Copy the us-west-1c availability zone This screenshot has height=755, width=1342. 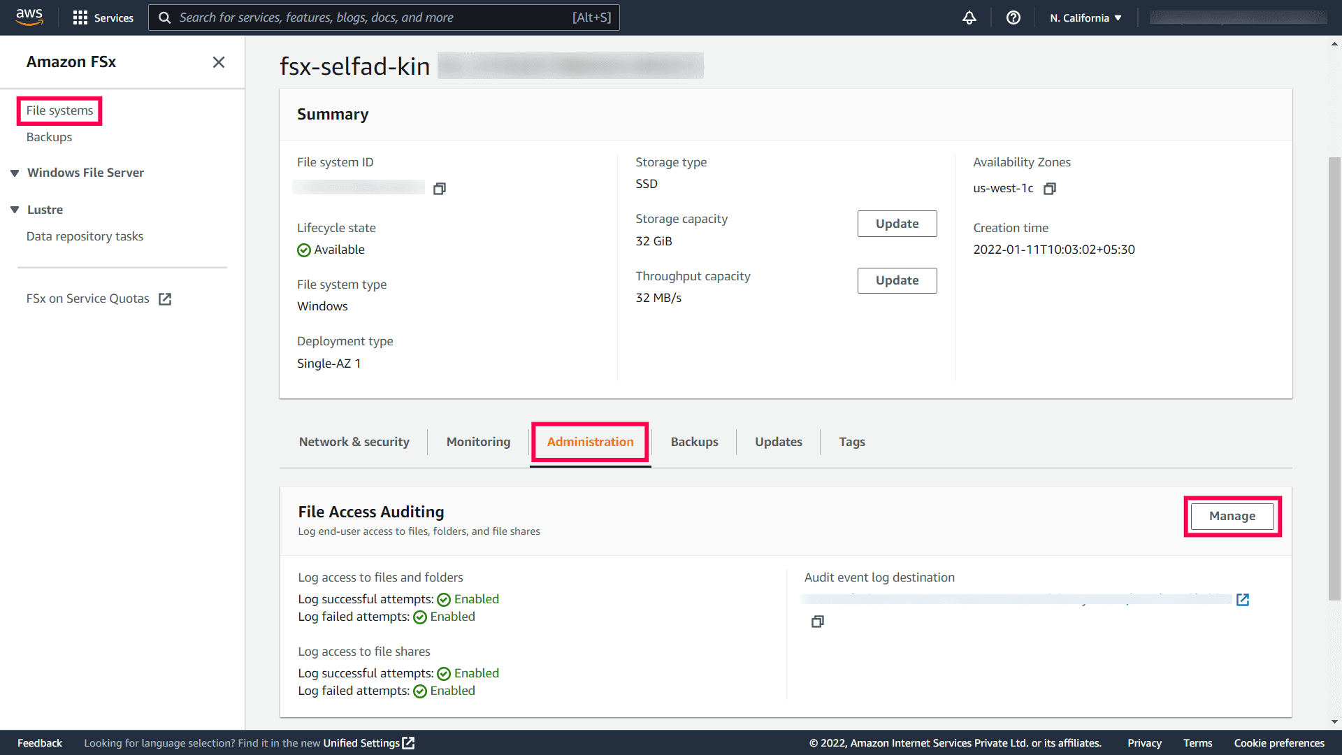pos(1049,189)
